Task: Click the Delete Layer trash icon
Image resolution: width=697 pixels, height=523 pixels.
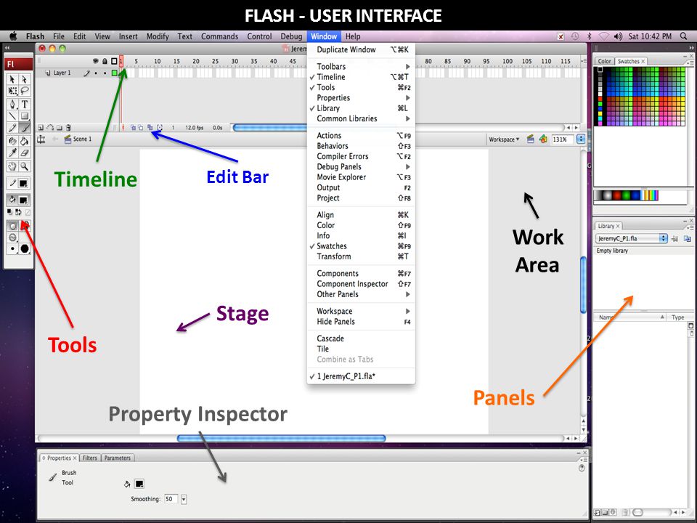Action: click(x=68, y=128)
